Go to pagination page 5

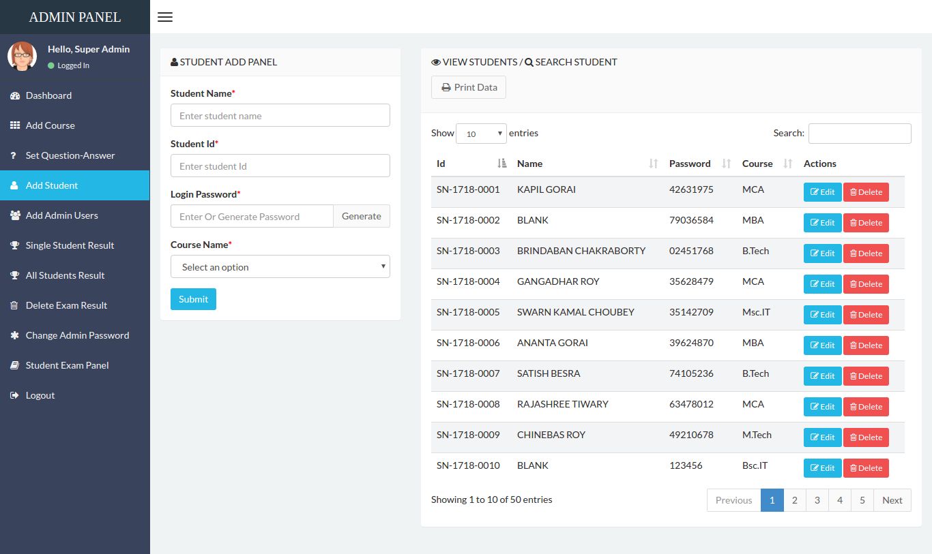(x=862, y=500)
